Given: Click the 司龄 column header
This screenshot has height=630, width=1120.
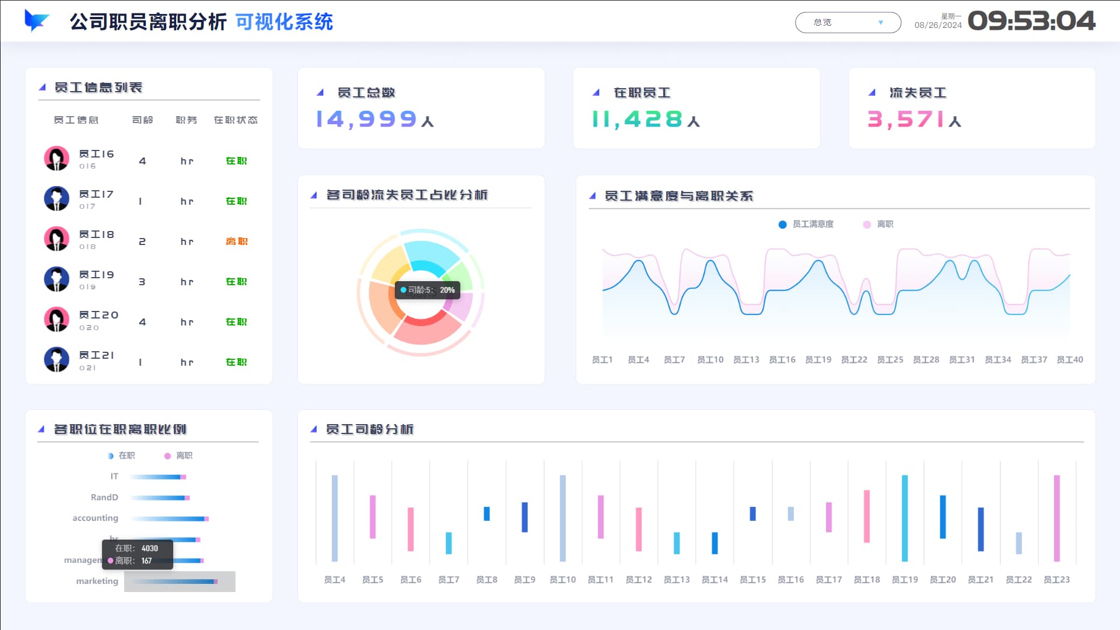Looking at the screenshot, I should point(142,120).
